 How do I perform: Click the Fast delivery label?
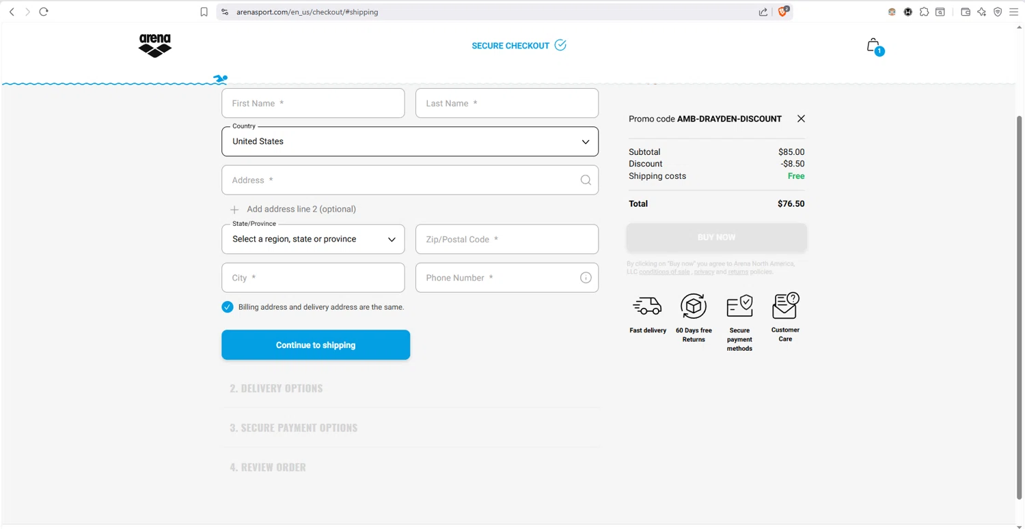click(648, 330)
